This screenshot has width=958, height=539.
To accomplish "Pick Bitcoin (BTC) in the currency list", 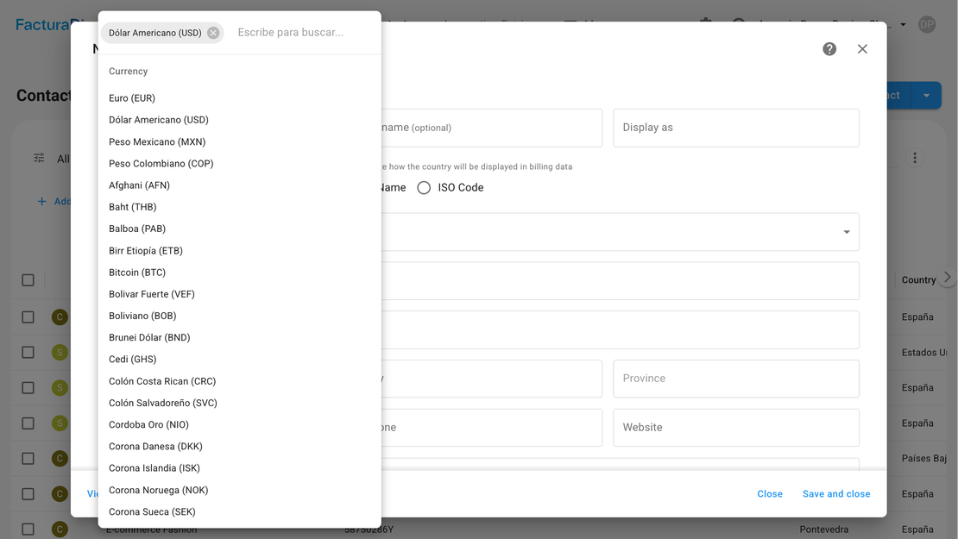I will [136, 273].
